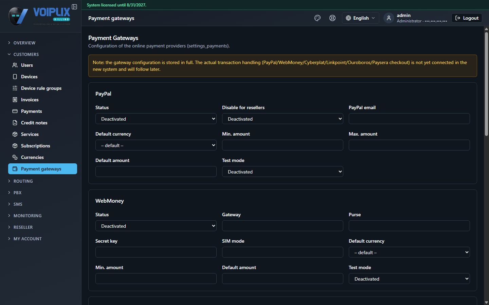
Task: Focus the WebMoney SIM mode field
Action: 283,252
